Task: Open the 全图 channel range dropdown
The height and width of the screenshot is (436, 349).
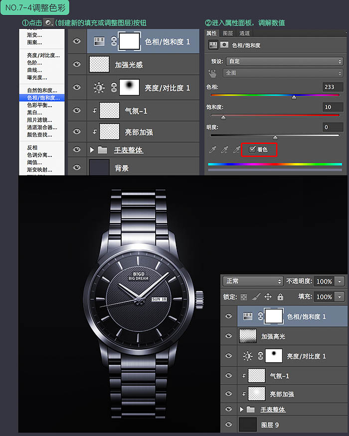Action: click(x=283, y=73)
